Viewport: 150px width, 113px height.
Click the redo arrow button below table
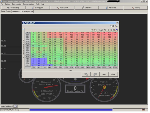click(x=95, y=74)
